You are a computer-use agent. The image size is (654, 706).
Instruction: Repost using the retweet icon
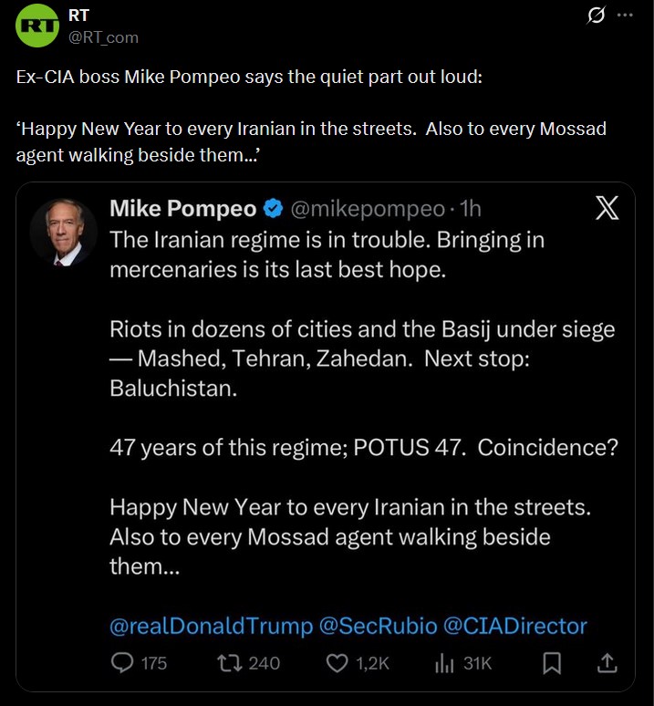point(227,662)
